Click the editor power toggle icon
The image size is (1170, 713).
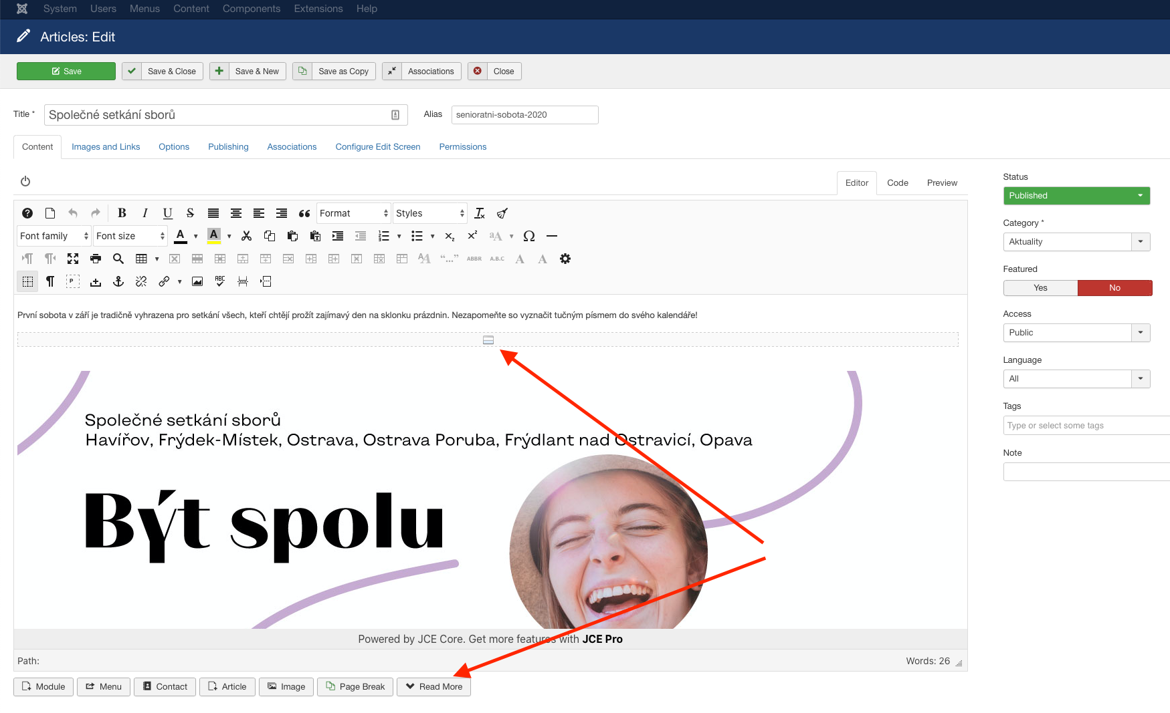pyautogui.click(x=25, y=181)
